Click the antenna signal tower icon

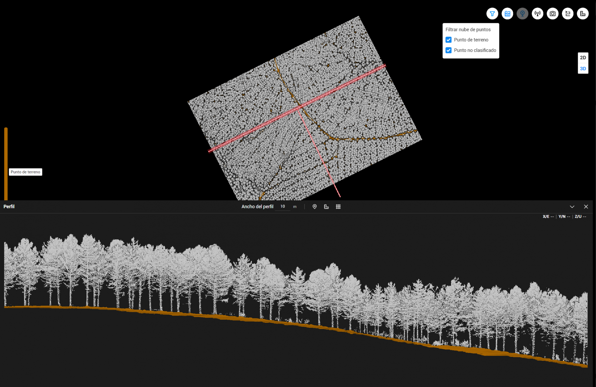click(x=537, y=14)
